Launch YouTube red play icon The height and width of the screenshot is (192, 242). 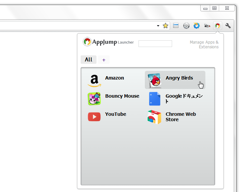point(94,117)
